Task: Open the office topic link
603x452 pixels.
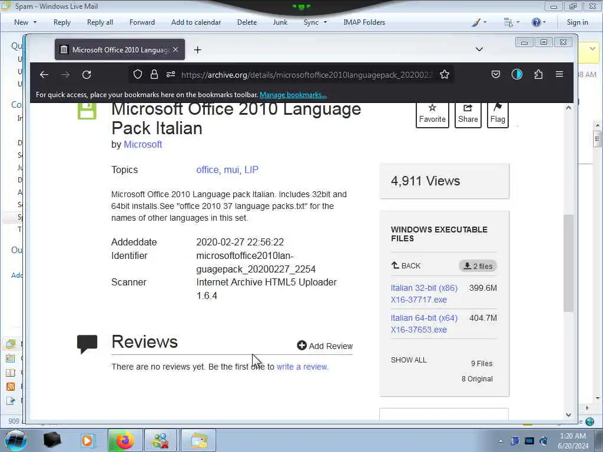Action: tap(207, 170)
